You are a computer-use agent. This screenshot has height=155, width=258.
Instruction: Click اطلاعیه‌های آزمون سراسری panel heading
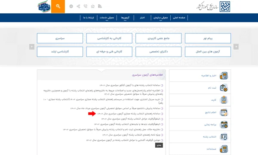(147, 75)
